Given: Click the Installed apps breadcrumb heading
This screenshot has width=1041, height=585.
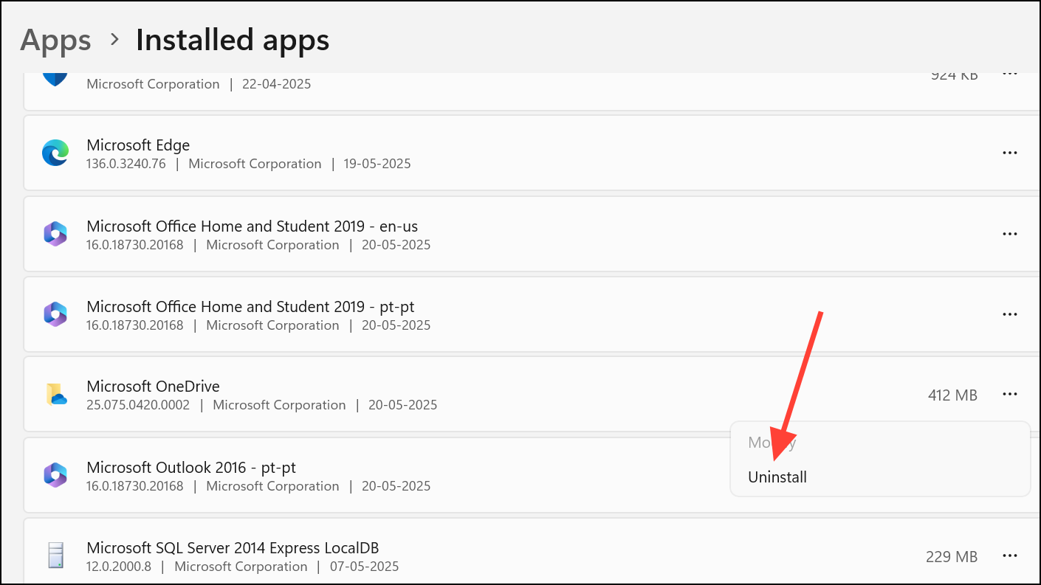Looking at the screenshot, I should pyautogui.click(x=233, y=40).
